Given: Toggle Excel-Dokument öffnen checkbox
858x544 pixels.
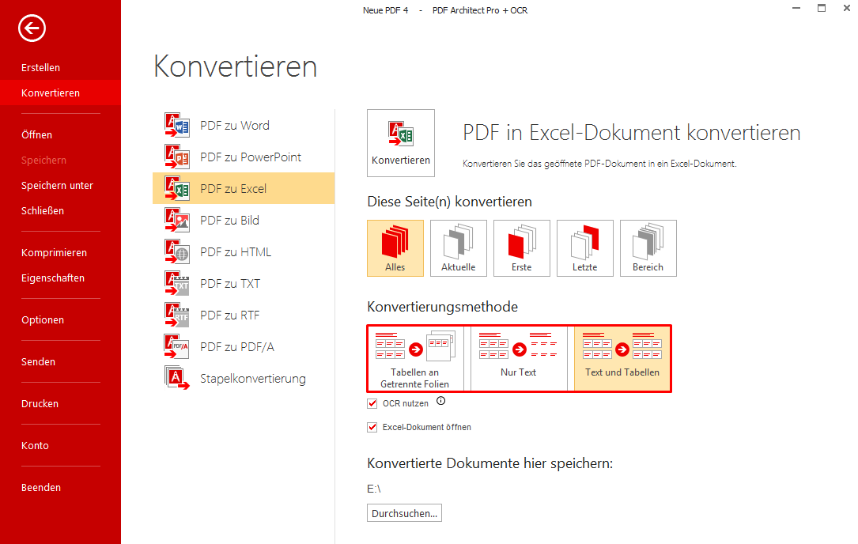Looking at the screenshot, I should pyautogui.click(x=372, y=427).
